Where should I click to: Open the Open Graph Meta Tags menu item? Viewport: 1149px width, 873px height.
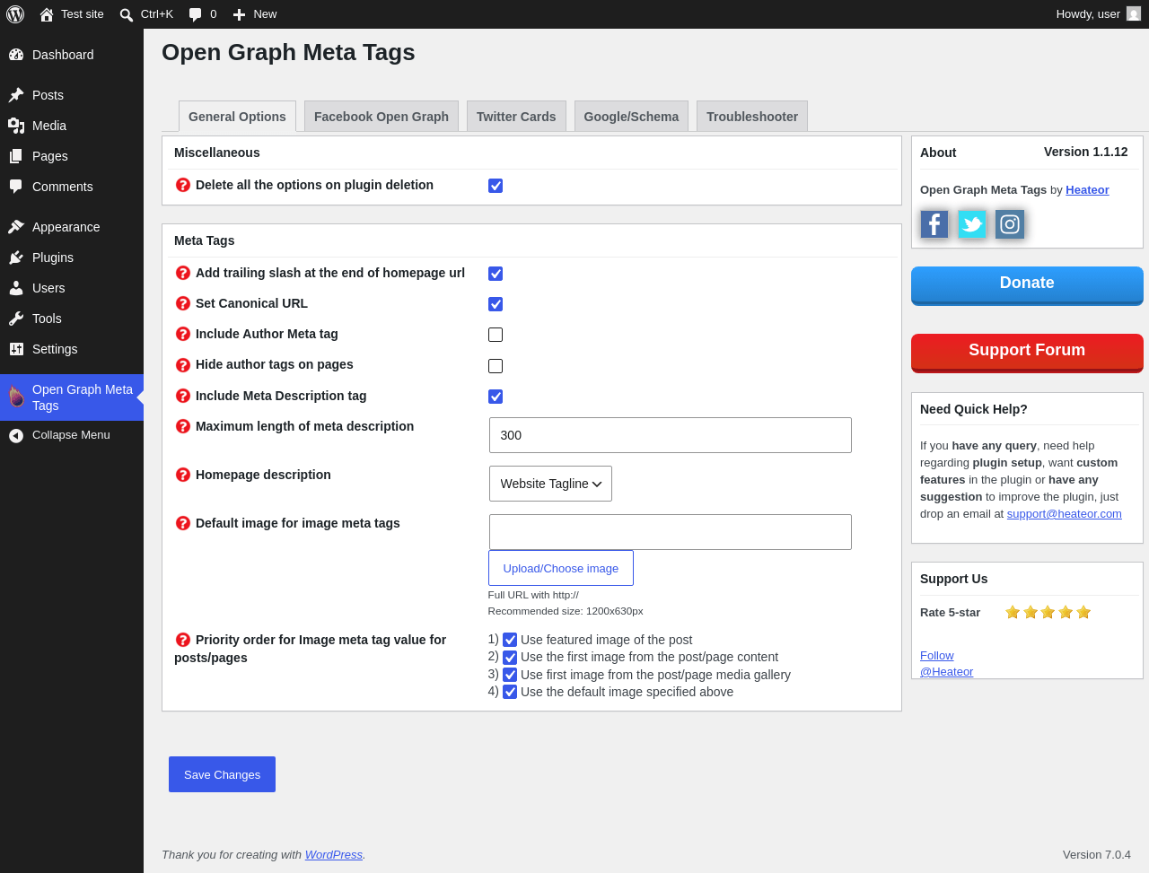(72, 397)
